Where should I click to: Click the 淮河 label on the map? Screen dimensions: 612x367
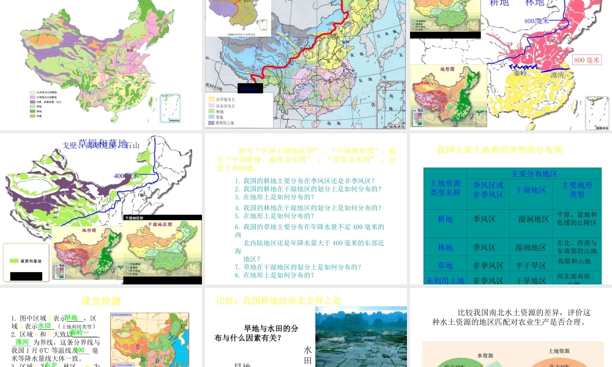pyautogui.click(x=557, y=74)
